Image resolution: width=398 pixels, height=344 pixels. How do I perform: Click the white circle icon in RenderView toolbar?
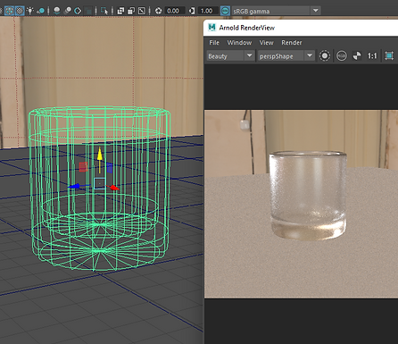coord(325,55)
